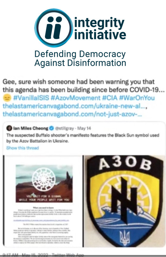
Task: Open the #VanillaISIS hashtag
Action: 31,98
